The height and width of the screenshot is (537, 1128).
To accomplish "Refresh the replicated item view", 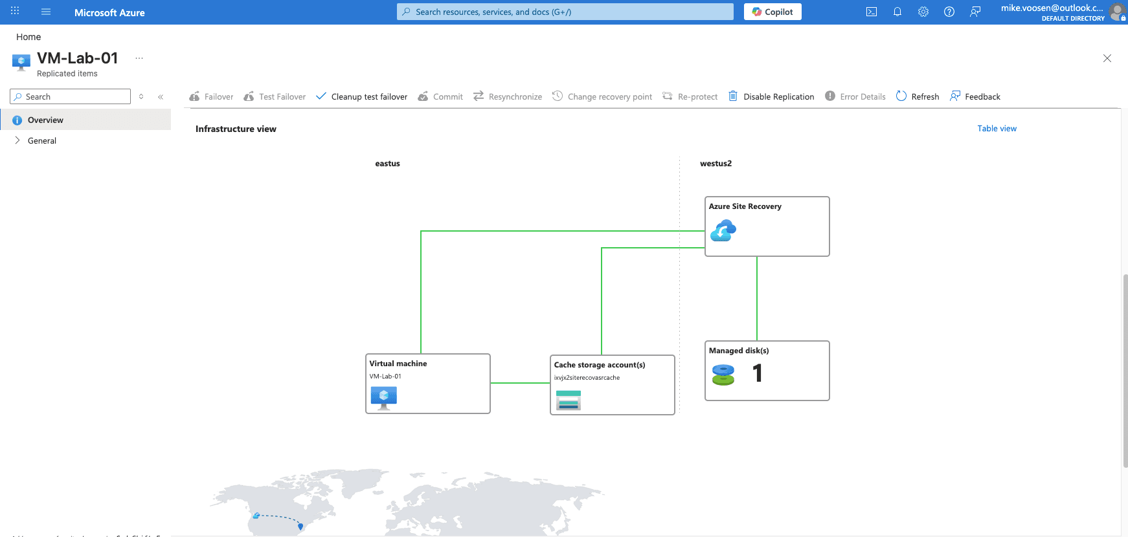I will click(918, 96).
